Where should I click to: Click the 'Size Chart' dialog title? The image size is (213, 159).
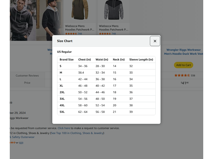(x=64, y=41)
